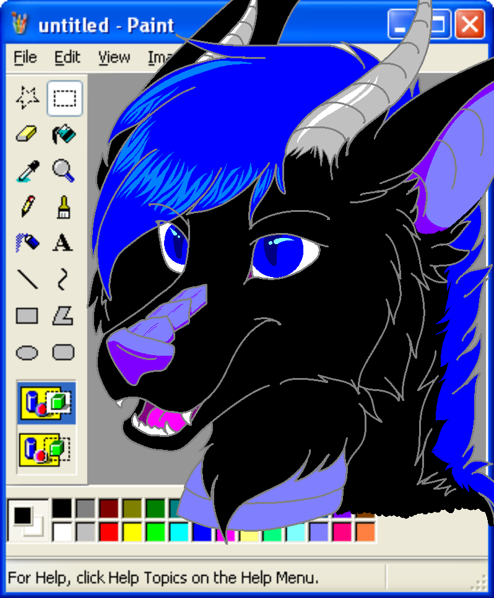Click the resize grip in status bar corner
This screenshot has height=598, width=494.
coord(480,582)
